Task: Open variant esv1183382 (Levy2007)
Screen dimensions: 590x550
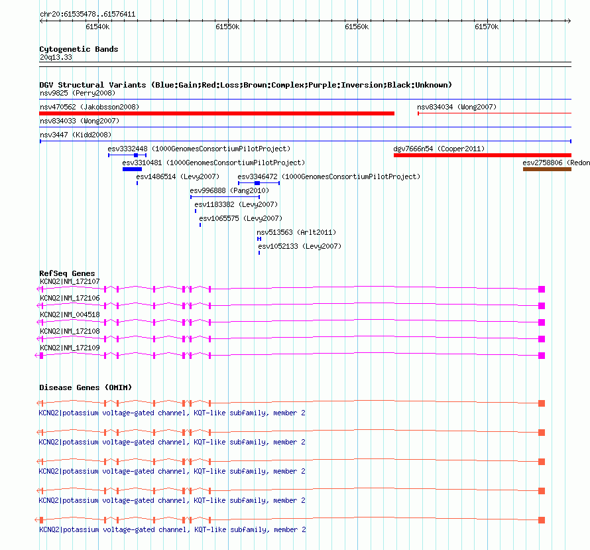Action: coord(236,204)
